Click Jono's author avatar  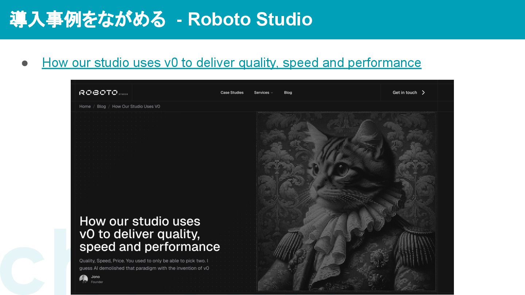(x=83, y=279)
